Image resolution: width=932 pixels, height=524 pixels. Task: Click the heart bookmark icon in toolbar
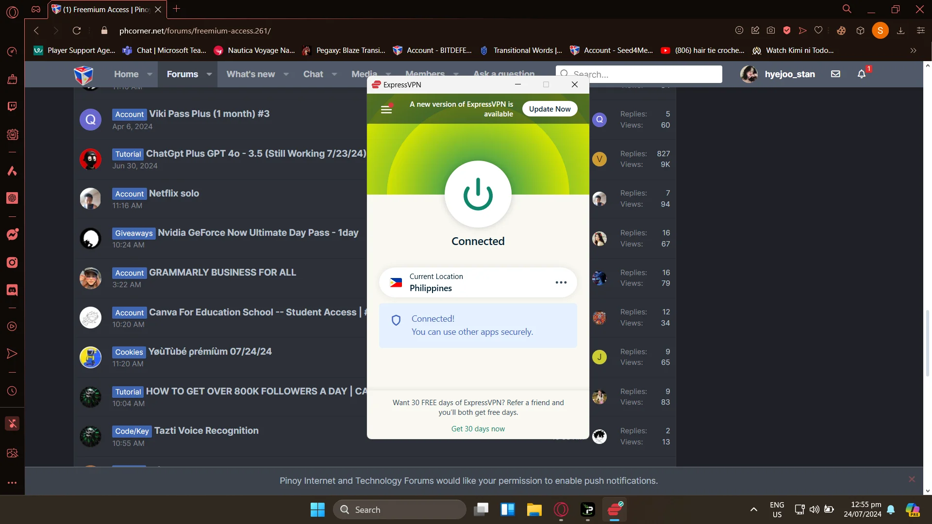pyautogui.click(x=818, y=31)
